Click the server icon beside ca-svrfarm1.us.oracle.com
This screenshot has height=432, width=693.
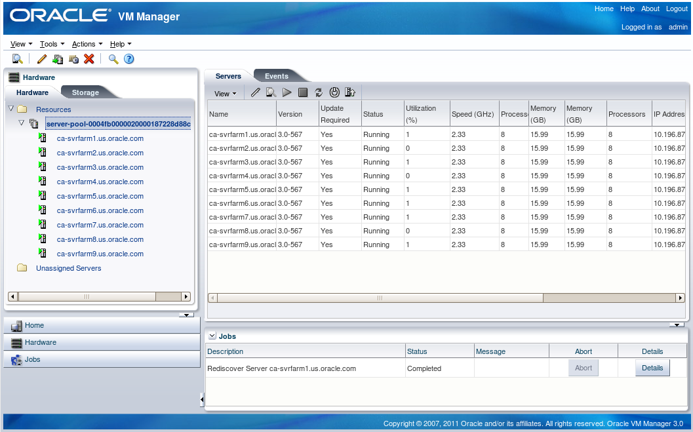point(43,138)
